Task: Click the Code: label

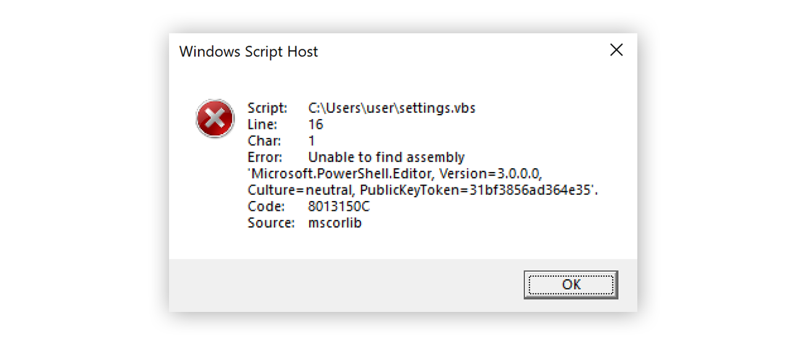Action: (x=266, y=207)
